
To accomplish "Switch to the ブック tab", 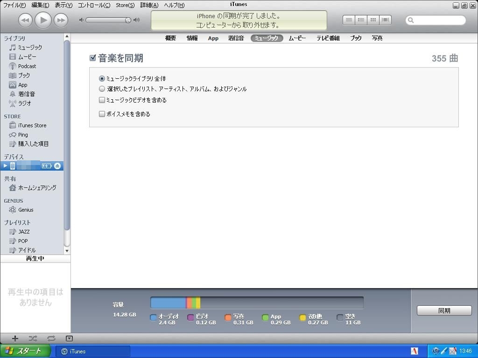I will point(355,38).
